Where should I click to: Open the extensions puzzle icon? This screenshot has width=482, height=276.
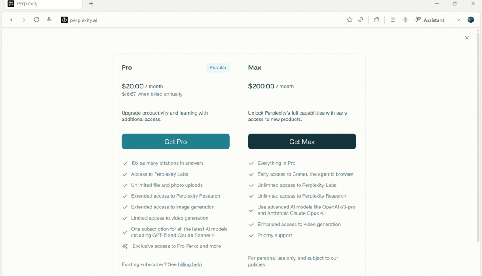coord(376,20)
